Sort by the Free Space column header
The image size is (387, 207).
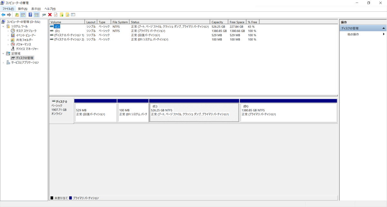tap(237, 22)
